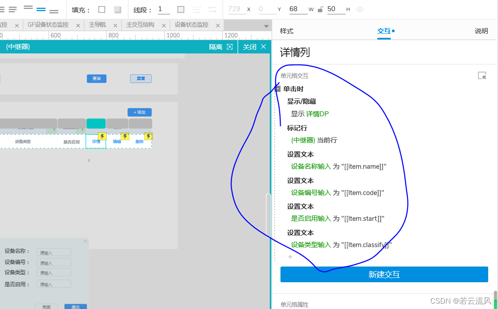Switch to the 设备状态监控 tab
The image size is (498, 309).
click(x=192, y=25)
